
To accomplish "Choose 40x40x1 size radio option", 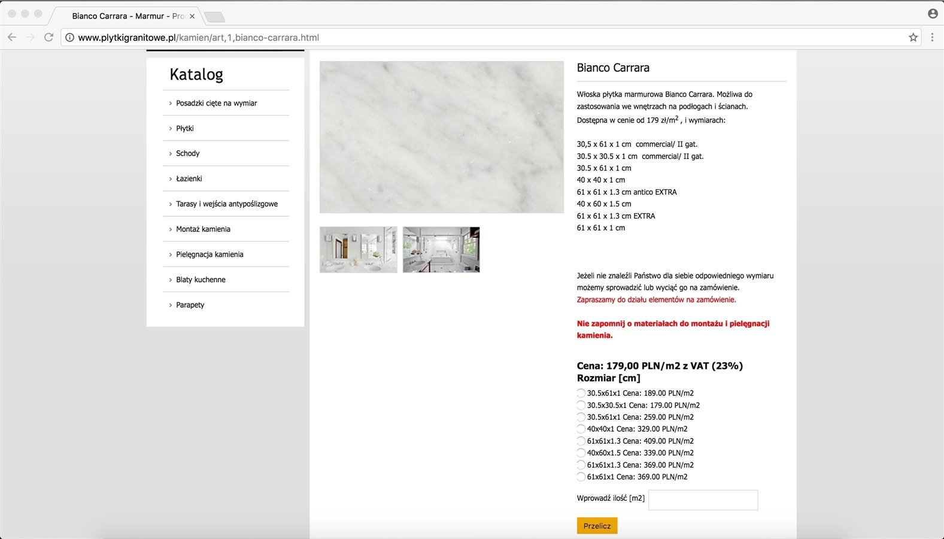I will [581, 429].
